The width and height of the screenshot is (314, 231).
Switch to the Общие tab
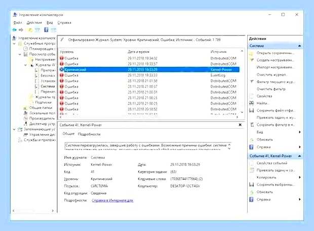click(x=68, y=134)
